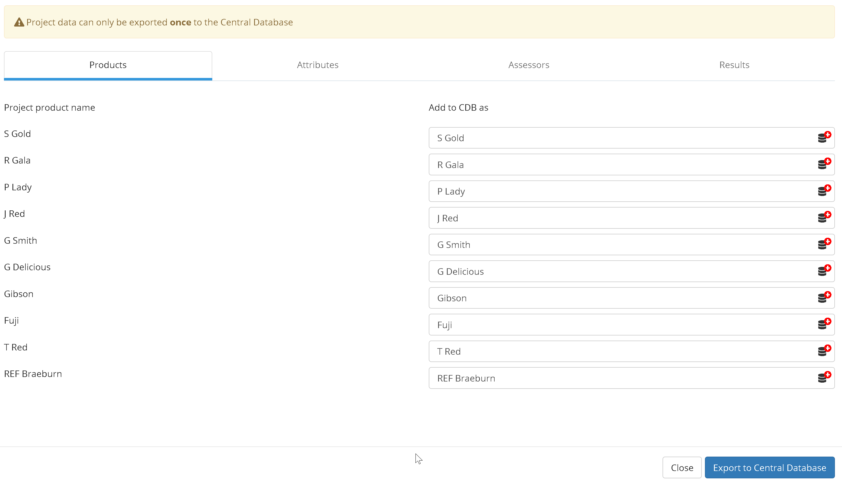Switch to the Attributes tab
This screenshot has width=842, height=484.
click(317, 65)
